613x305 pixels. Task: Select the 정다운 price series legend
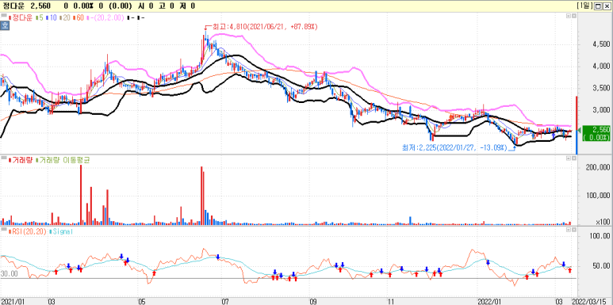point(21,17)
